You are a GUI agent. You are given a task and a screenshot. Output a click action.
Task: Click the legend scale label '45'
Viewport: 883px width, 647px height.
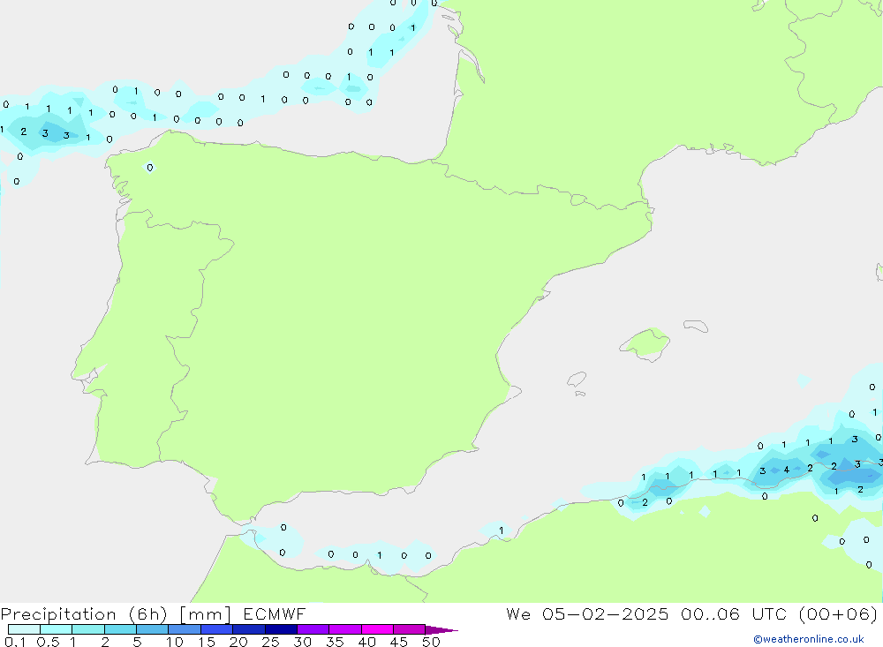(399, 642)
